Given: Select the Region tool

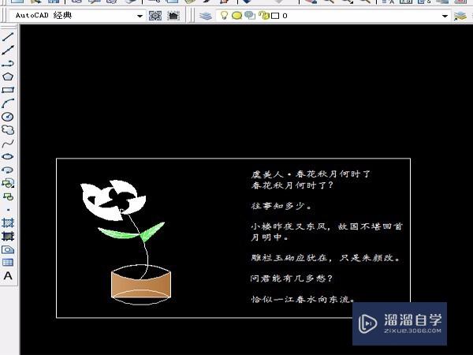Looking at the screenshot, I should pyautogui.click(x=8, y=249).
